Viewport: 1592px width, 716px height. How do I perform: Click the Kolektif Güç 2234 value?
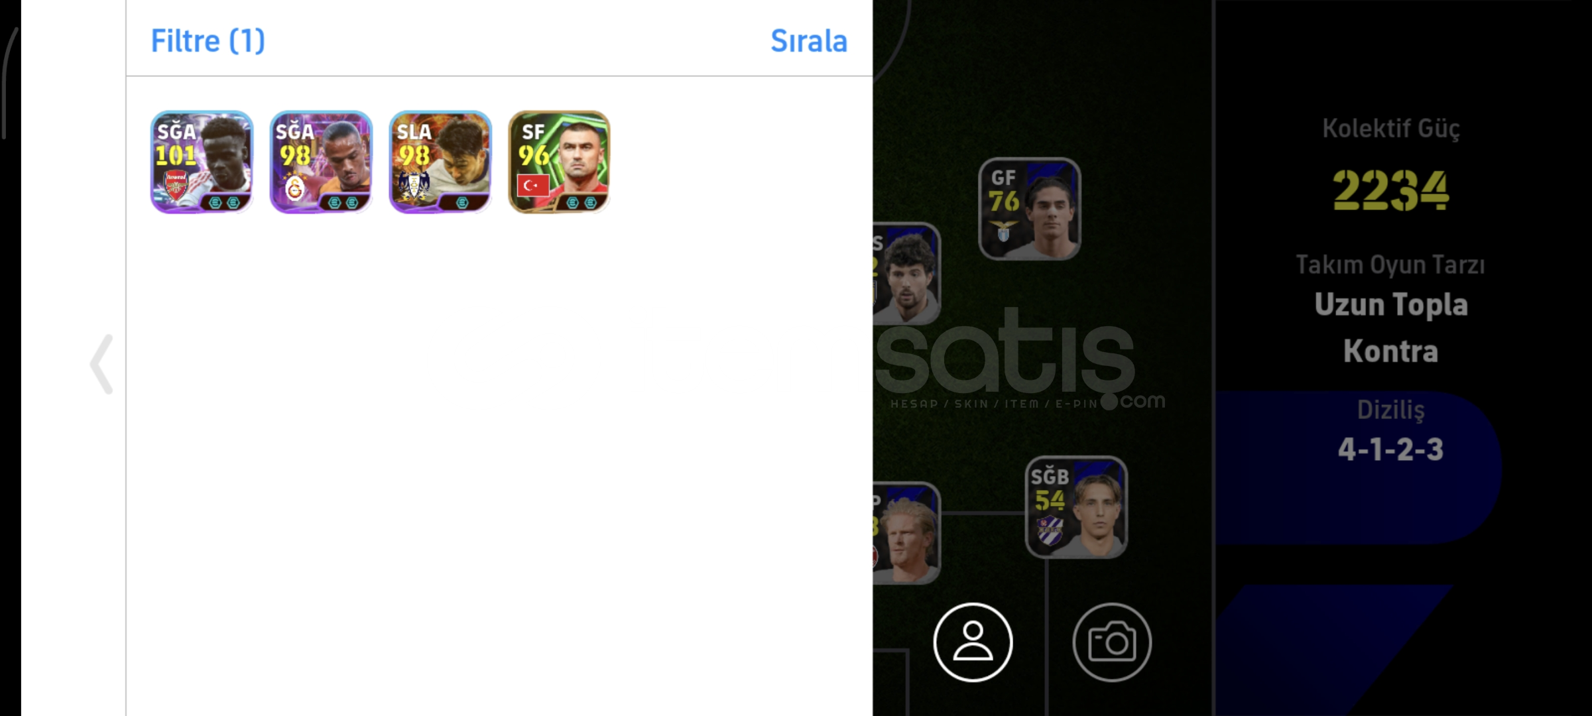(1390, 191)
